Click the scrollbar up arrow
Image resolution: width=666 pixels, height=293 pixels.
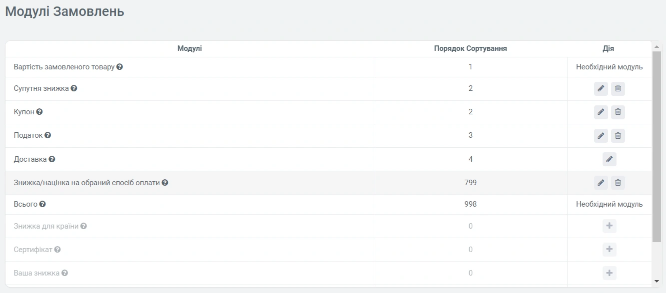pyautogui.click(x=657, y=46)
